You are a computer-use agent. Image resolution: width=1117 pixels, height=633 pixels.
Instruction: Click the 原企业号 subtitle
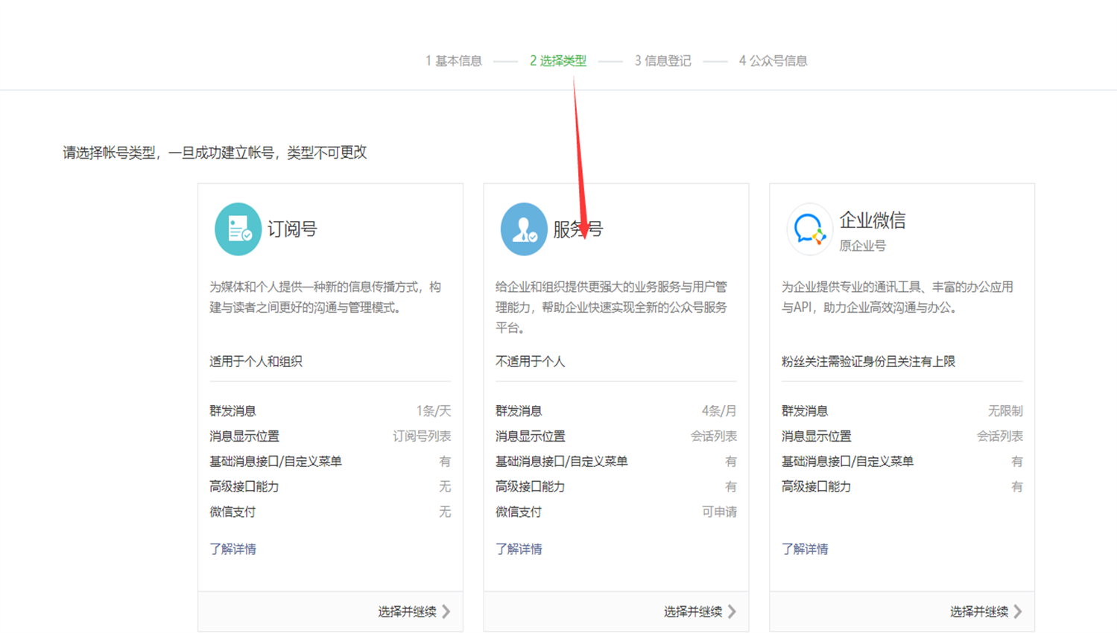(x=863, y=246)
